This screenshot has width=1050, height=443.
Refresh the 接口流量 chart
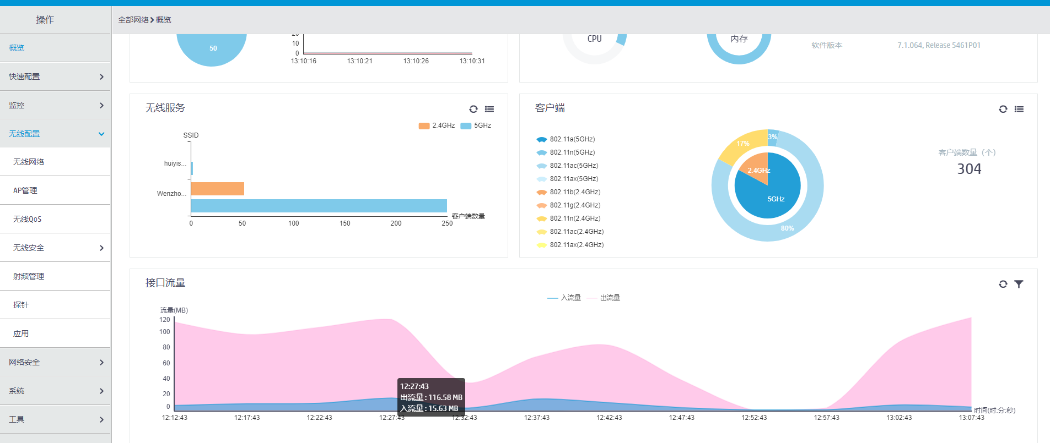1003,284
